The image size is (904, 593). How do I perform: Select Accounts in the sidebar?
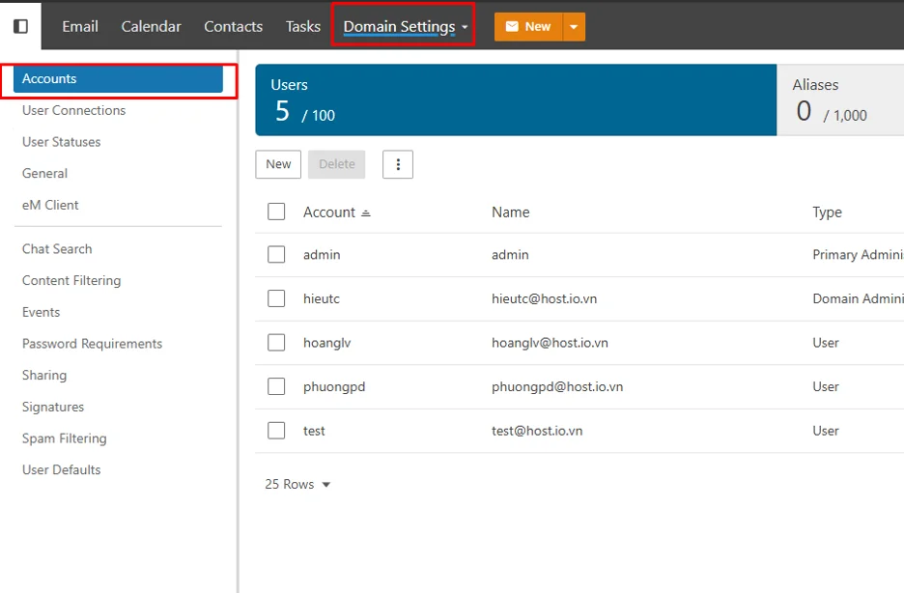(118, 79)
